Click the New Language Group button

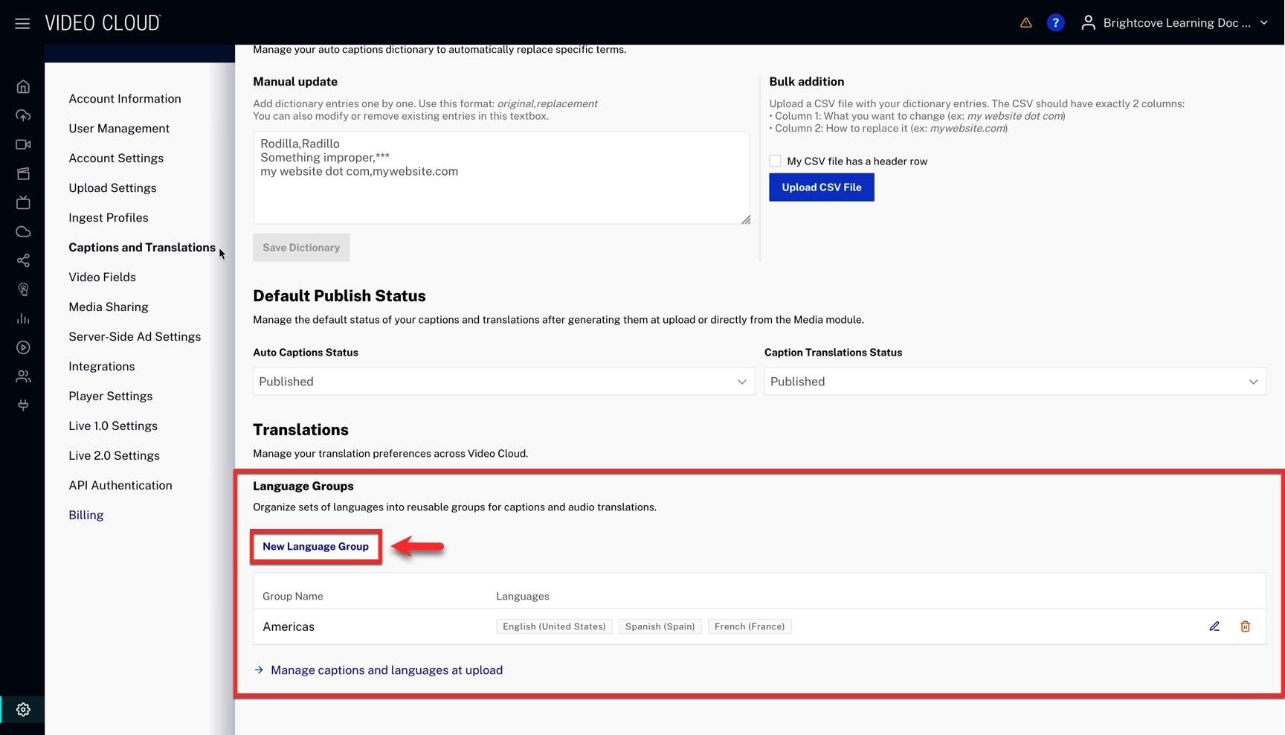point(315,547)
